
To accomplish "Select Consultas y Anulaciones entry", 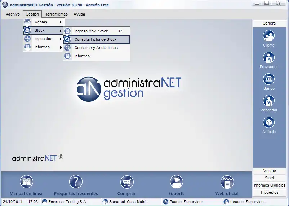I will pyautogui.click(x=97, y=48).
